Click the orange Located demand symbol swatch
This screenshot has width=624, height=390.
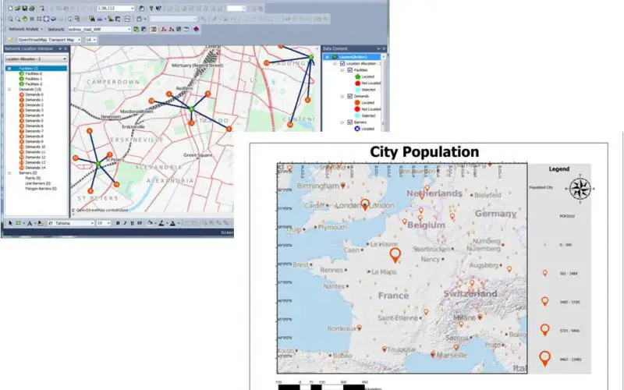coord(357,103)
